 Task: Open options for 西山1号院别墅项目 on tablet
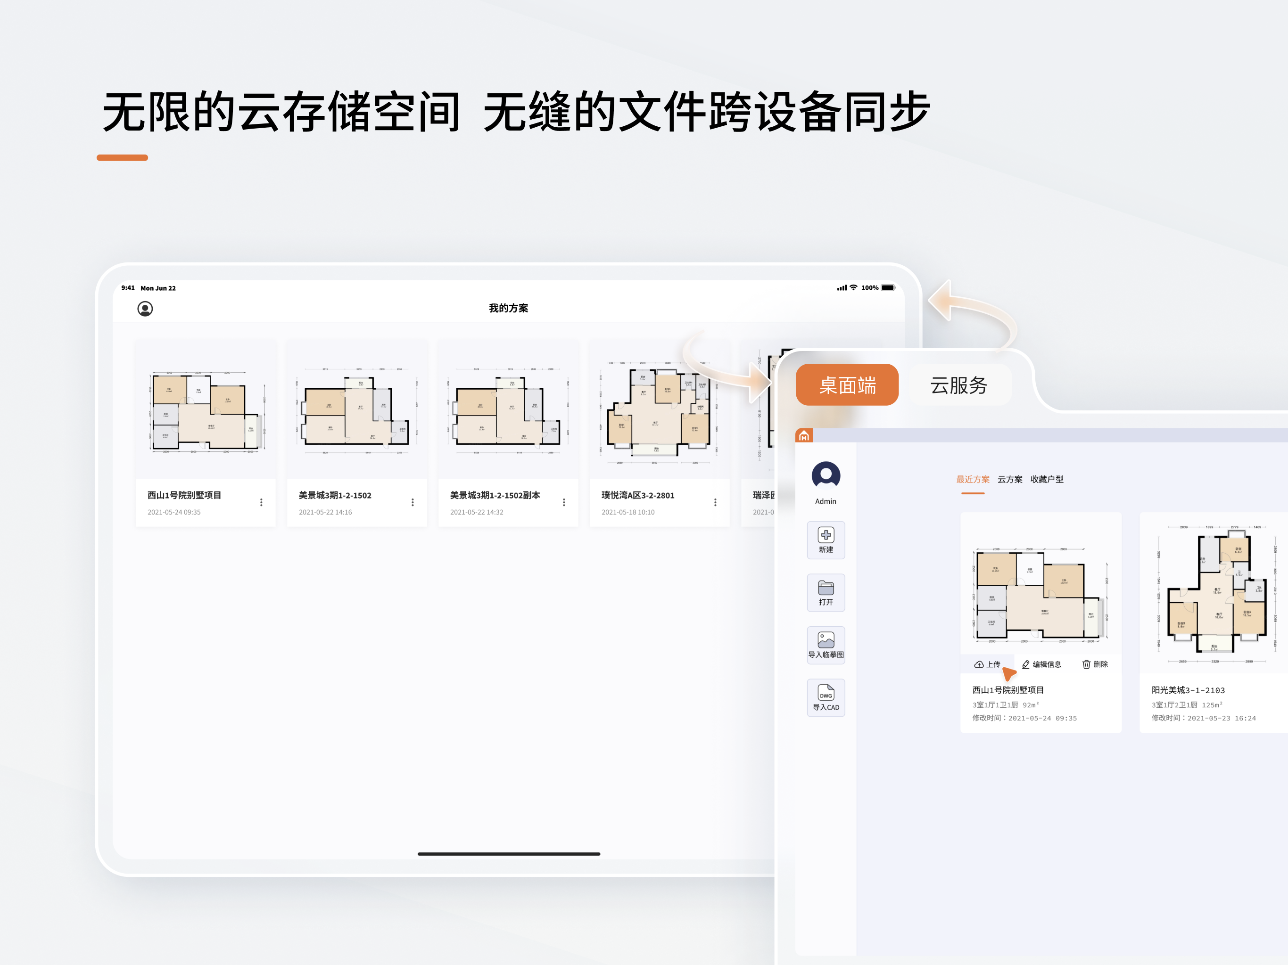[261, 502]
